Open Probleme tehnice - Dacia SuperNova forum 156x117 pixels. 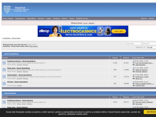[x=21, y=61]
